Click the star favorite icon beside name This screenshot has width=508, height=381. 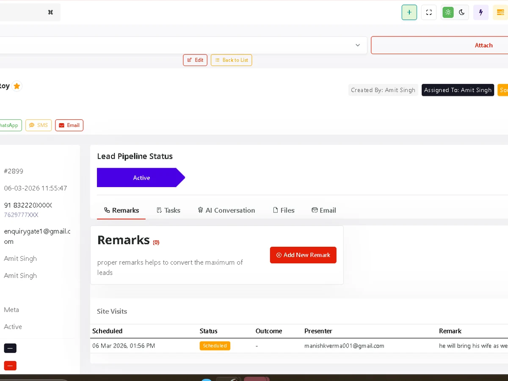coord(17,86)
